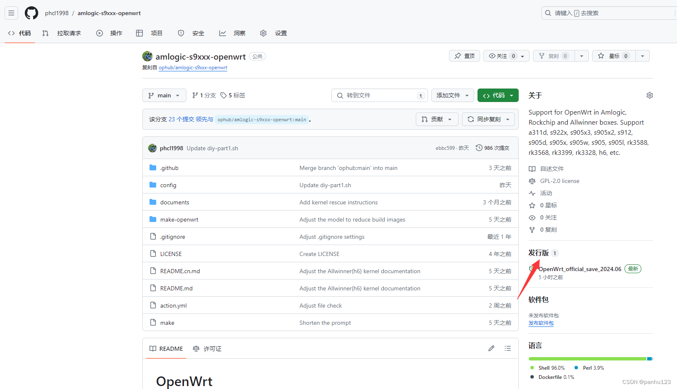Open the Pull requests tab
The height and width of the screenshot is (389, 677).
tap(62, 33)
